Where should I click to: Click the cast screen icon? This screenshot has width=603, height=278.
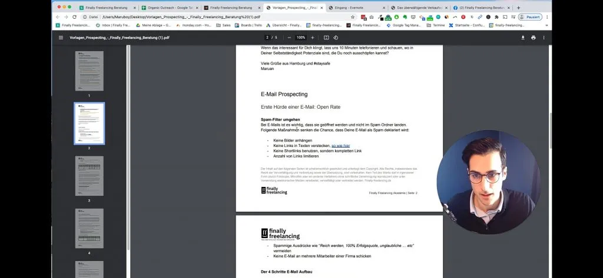[x=505, y=17]
